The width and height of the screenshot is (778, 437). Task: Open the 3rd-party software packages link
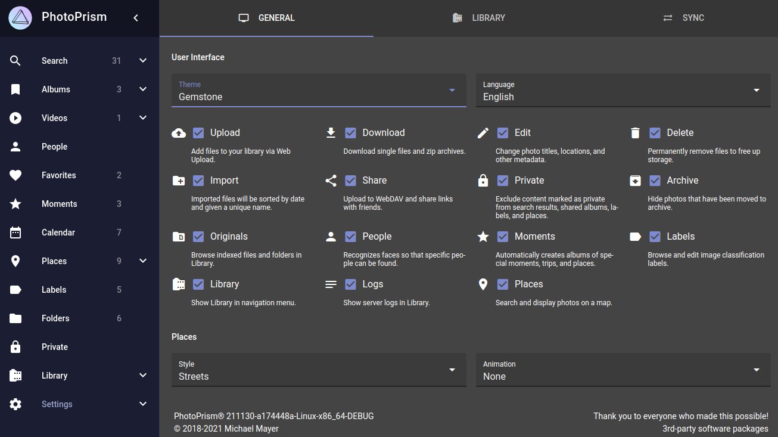pos(715,429)
